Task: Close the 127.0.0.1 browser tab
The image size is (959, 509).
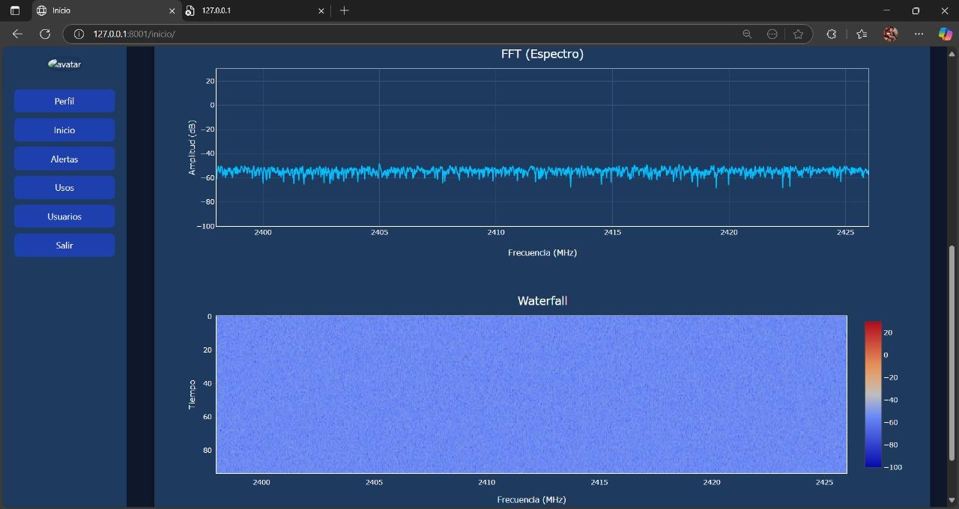Action: click(x=321, y=10)
